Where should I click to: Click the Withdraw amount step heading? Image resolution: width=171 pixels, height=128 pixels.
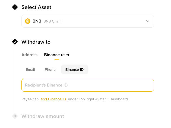pos(43,116)
